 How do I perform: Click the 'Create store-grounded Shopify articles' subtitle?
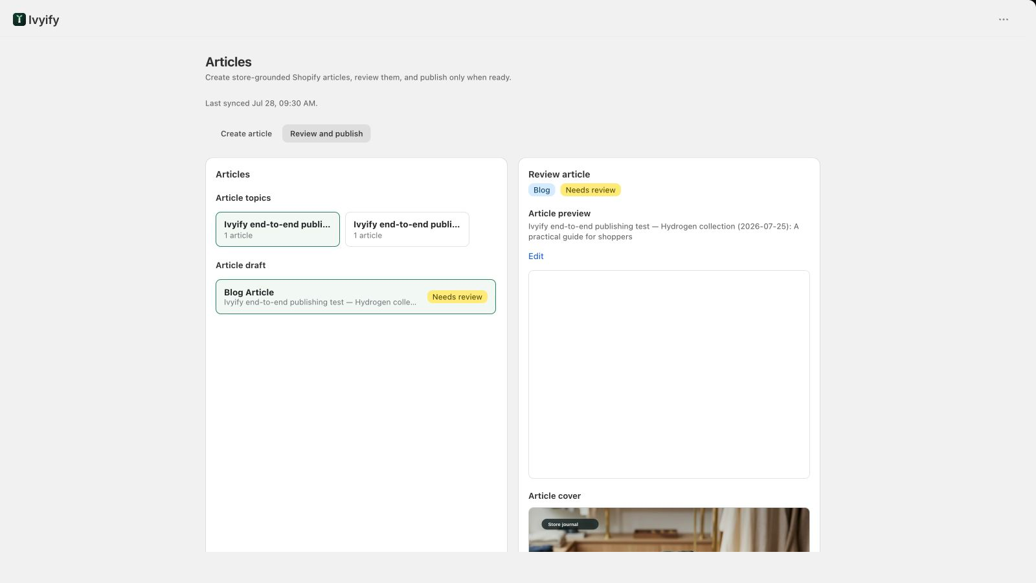[x=358, y=78]
